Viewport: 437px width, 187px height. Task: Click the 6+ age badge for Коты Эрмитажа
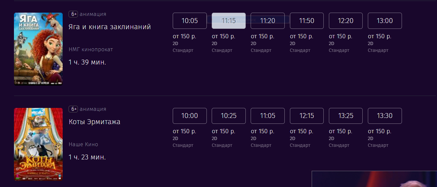(73, 109)
